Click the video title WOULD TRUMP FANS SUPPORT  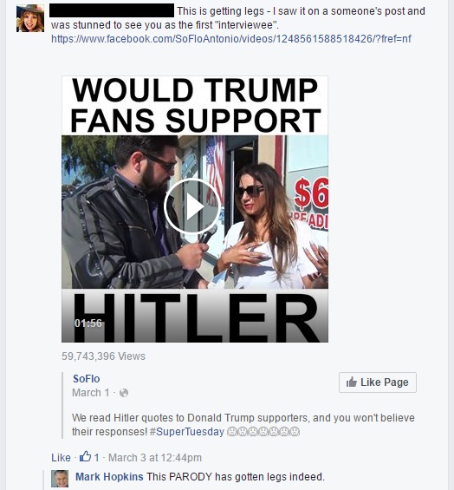pos(195,105)
